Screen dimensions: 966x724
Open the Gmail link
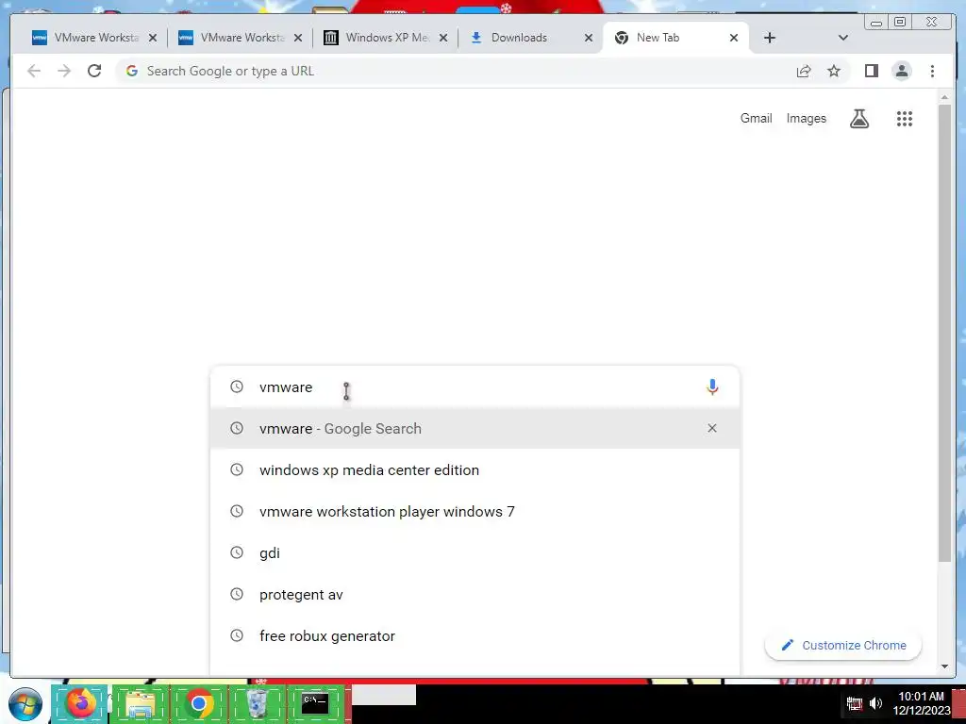[x=756, y=118]
